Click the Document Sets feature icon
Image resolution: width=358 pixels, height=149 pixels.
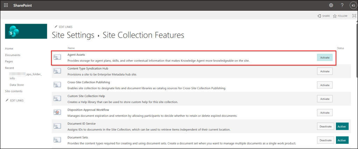(x=57, y=140)
